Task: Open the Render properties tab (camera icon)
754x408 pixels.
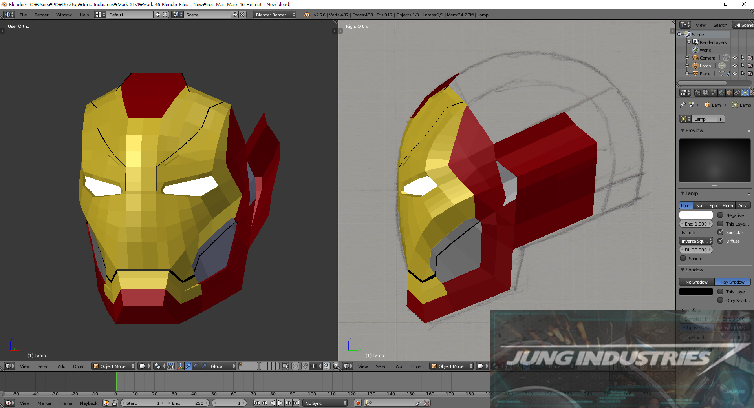Action: click(698, 93)
